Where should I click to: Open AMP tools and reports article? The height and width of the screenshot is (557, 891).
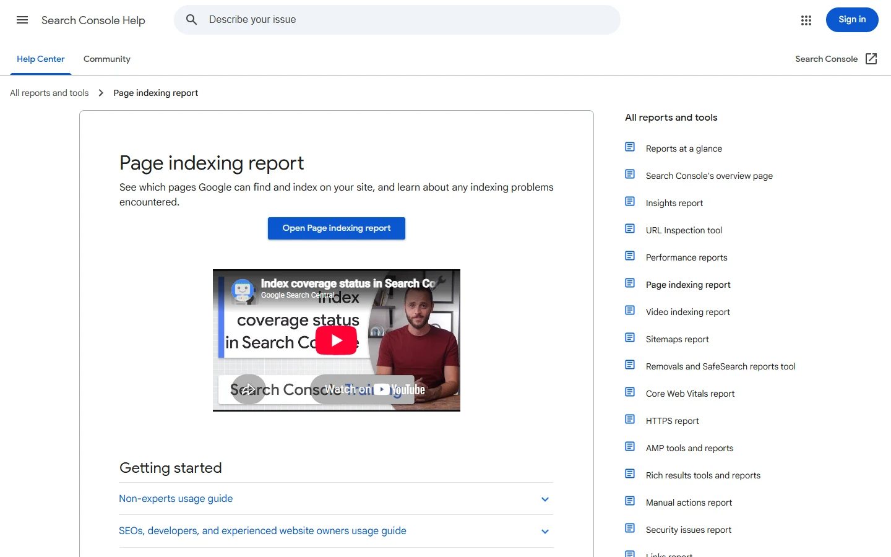pos(690,448)
